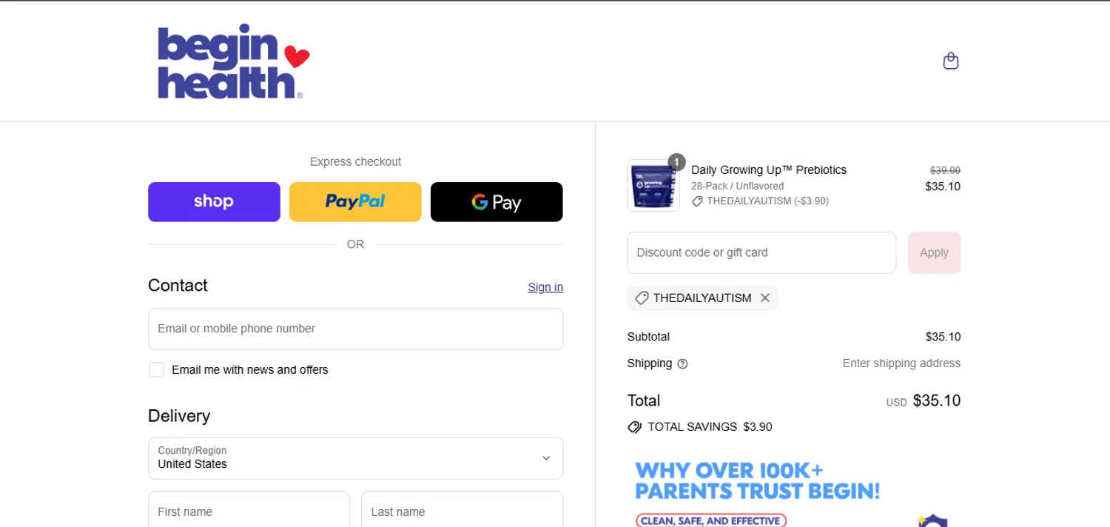This screenshot has width=1110, height=527.
Task: Focus the First name field
Action: click(249, 511)
